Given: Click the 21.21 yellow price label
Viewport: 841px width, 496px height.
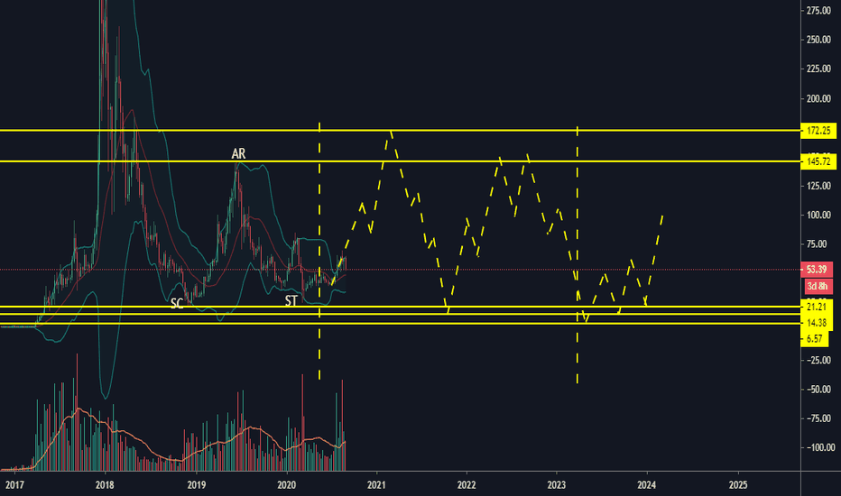Looking at the screenshot, I should click(x=817, y=308).
